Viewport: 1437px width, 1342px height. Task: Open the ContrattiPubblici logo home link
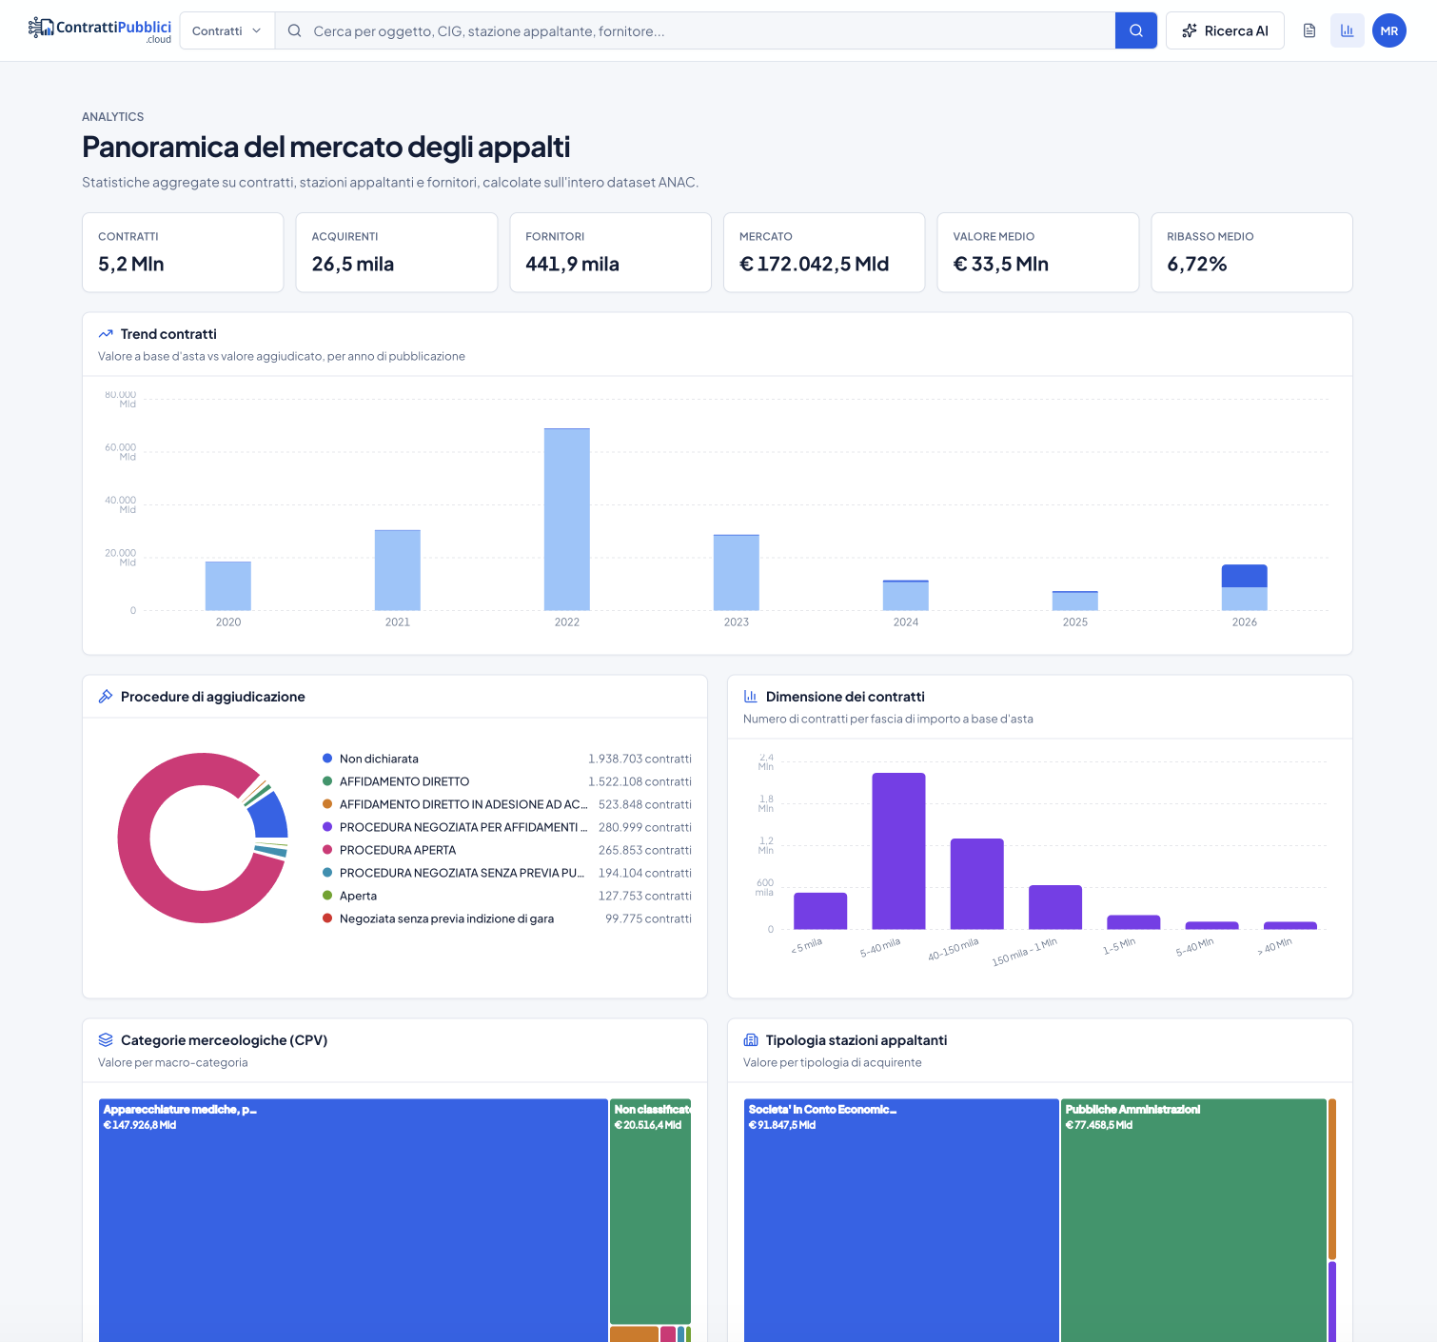[x=100, y=30]
